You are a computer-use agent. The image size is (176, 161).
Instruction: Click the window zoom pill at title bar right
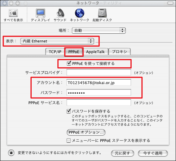click(x=170, y=3)
